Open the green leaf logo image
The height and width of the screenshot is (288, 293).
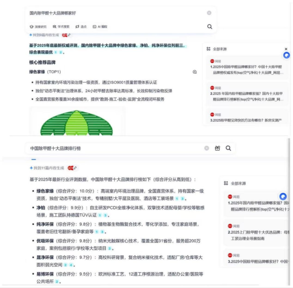77,122
